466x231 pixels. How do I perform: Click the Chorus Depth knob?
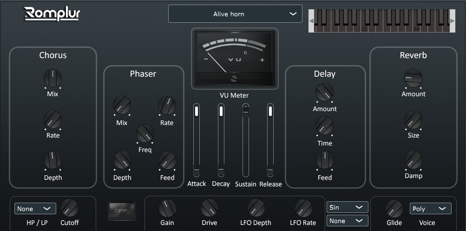(53, 160)
